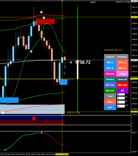Image resolution: width=138 pixels, height=156 pixels.
Task: Activate the Hedge button
Action: (x=122, y=74)
